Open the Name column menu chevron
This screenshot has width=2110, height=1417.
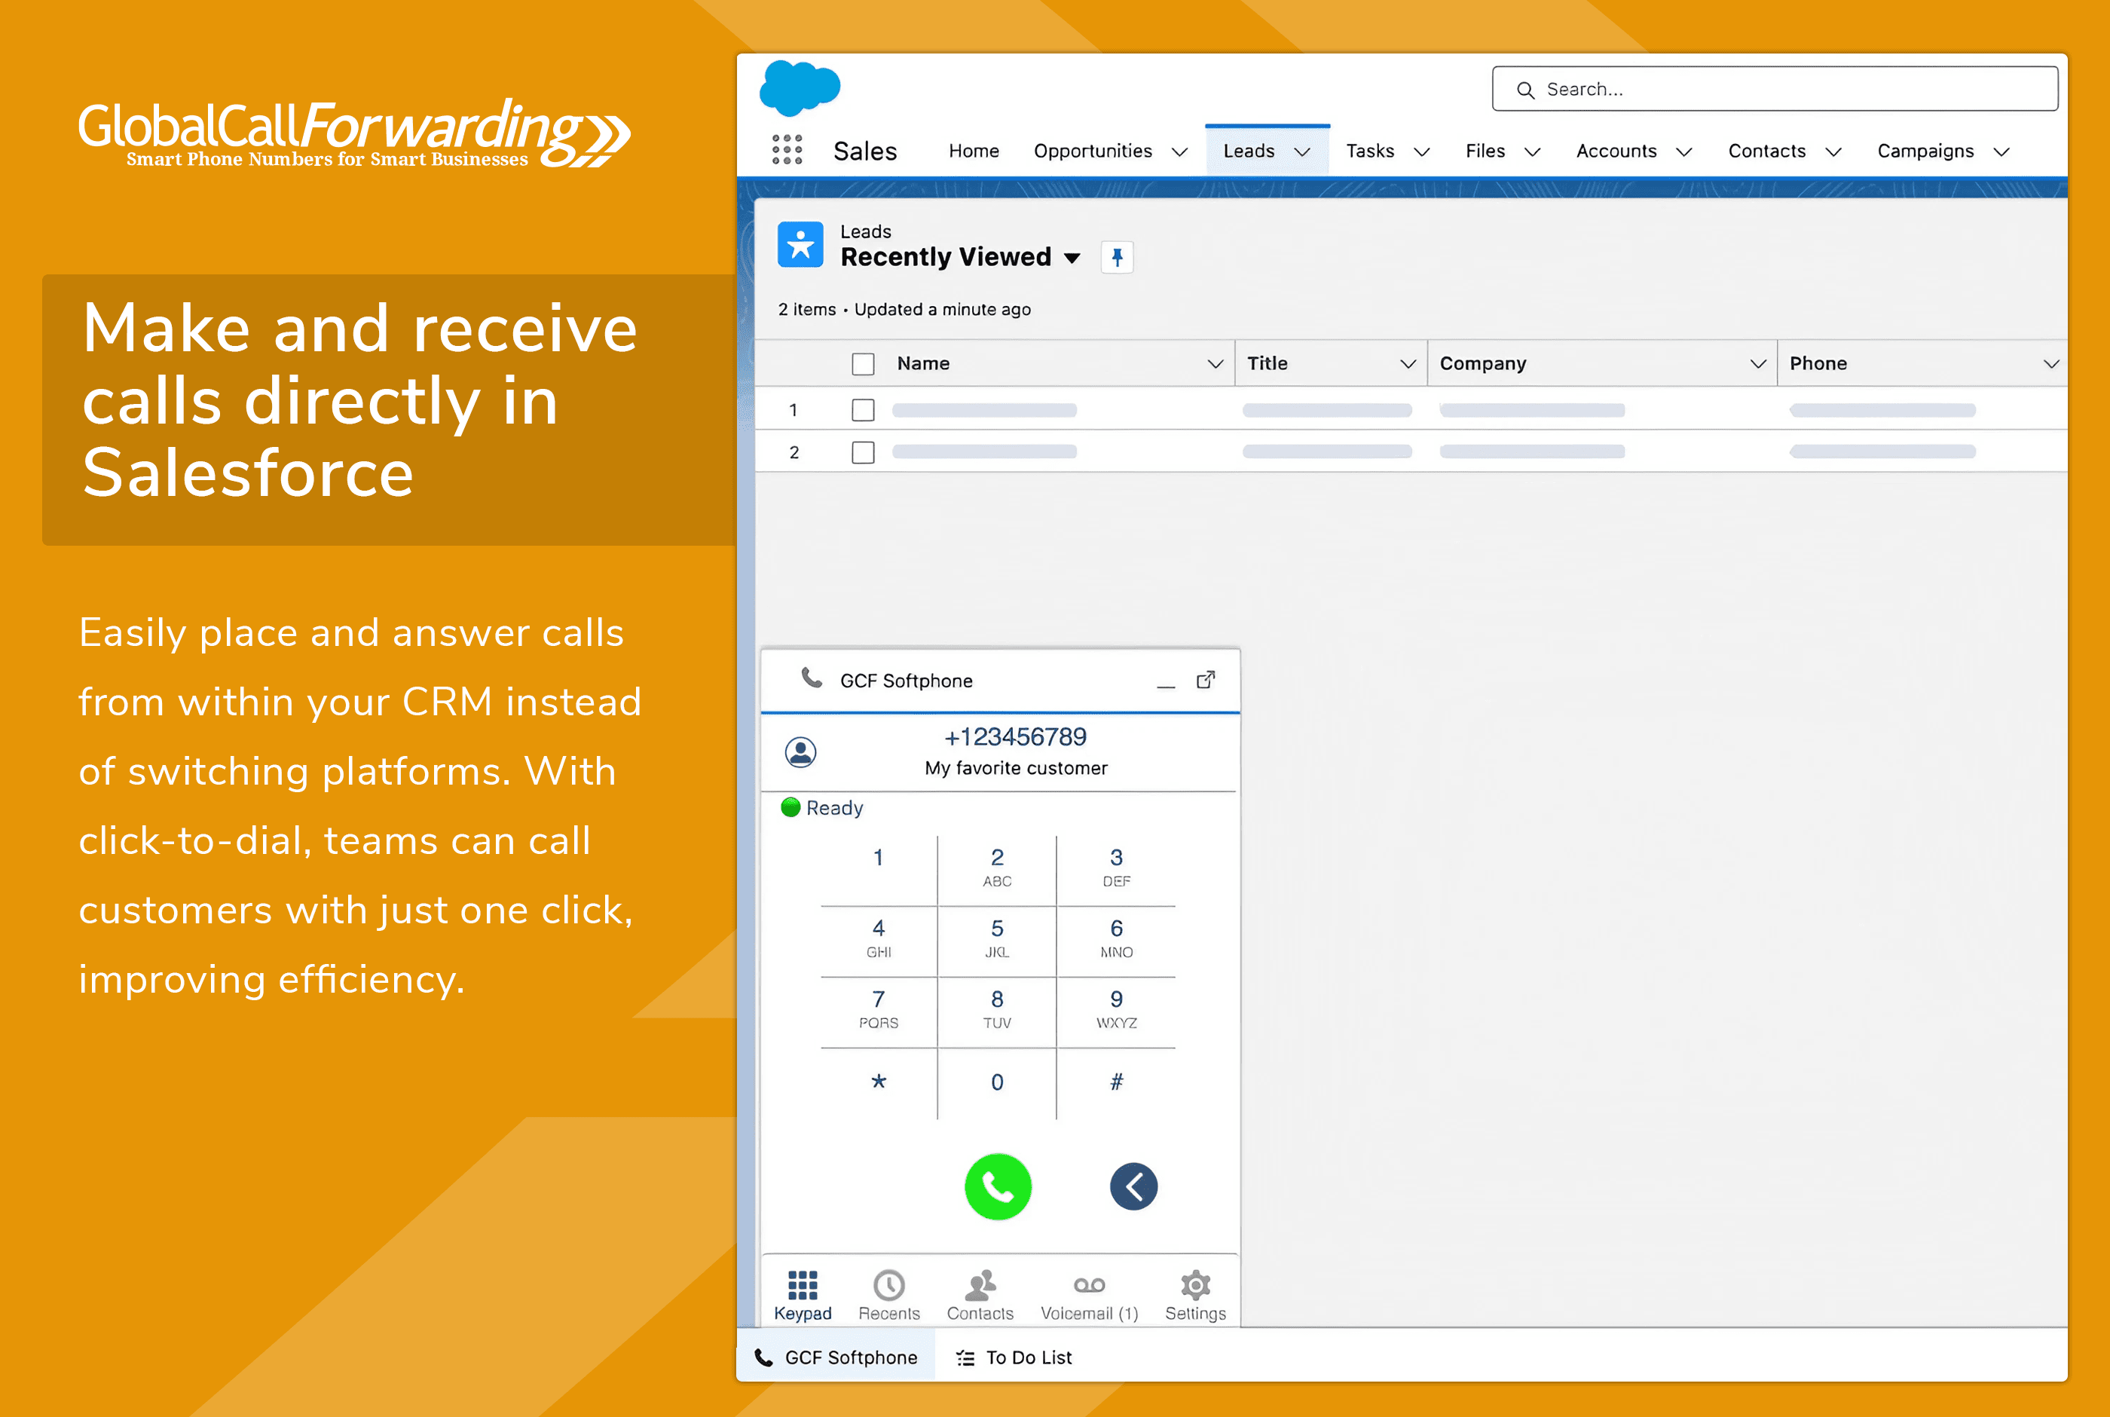pos(1216,363)
